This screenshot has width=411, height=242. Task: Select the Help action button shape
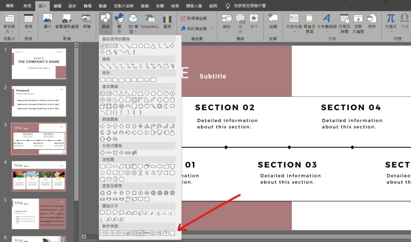pyautogui.click(x=166, y=233)
